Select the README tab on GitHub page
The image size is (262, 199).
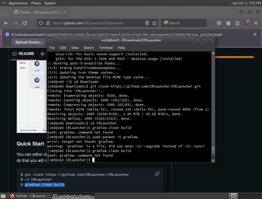(23, 54)
